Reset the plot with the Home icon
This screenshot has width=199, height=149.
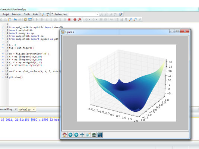click(x=64, y=135)
